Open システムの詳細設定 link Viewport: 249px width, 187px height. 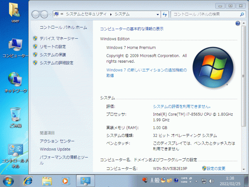coord(56,63)
